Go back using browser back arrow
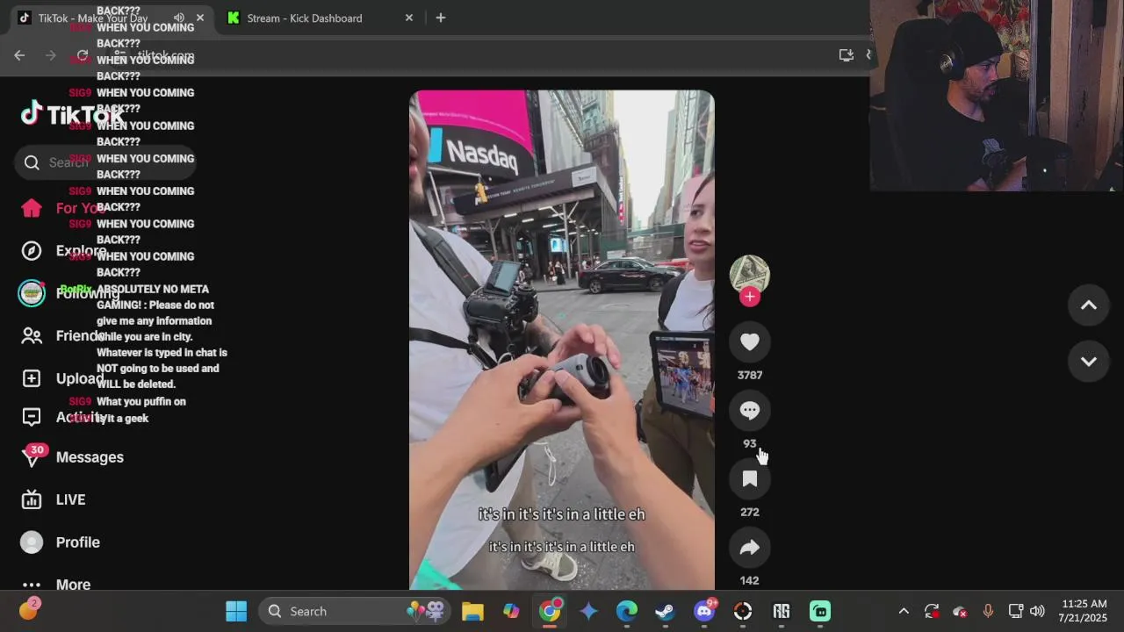Image resolution: width=1124 pixels, height=632 pixels. pyautogui.click(x=19, y=55)
